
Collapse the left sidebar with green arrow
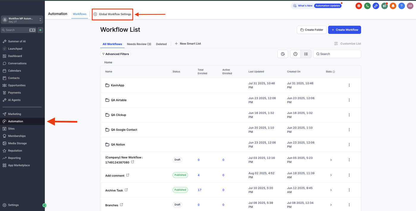click(44, 205)
